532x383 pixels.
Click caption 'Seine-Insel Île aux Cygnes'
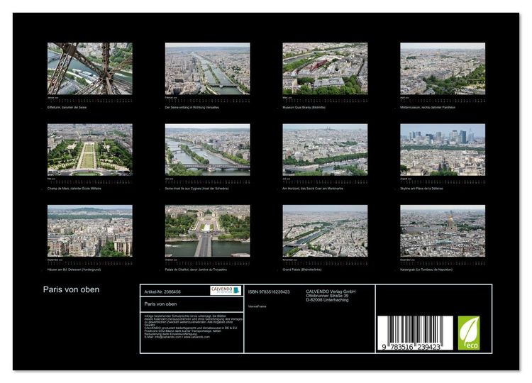tap(196, 188)
